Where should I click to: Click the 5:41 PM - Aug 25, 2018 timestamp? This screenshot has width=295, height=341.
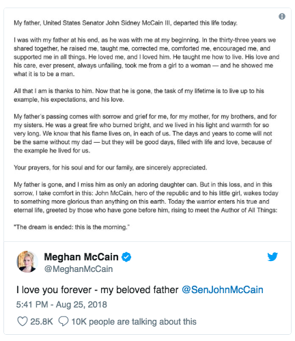tap(61, 305)
